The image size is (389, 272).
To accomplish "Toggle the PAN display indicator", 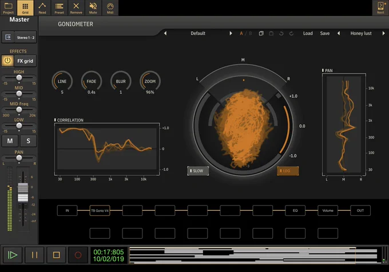I will [323, 70].
